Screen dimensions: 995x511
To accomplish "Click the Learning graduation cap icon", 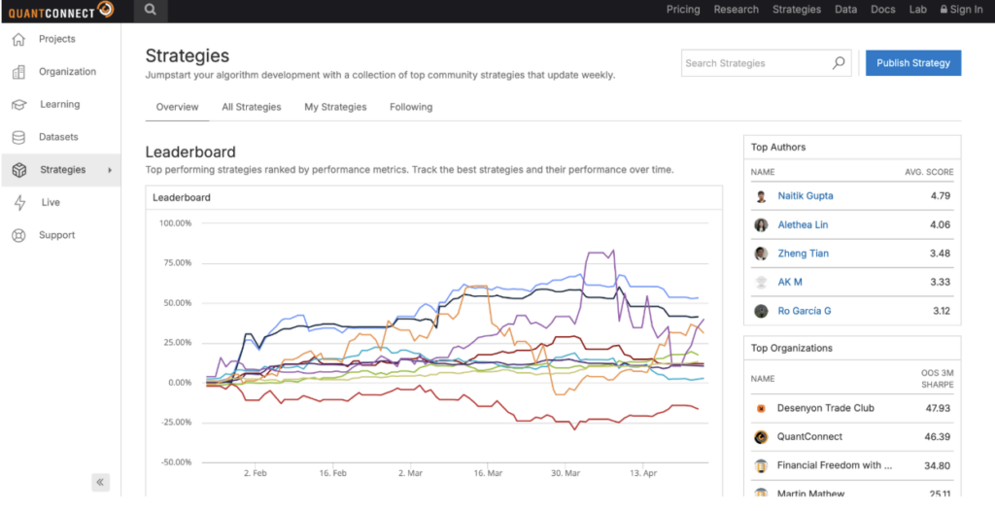I will (x=19, y=105).
